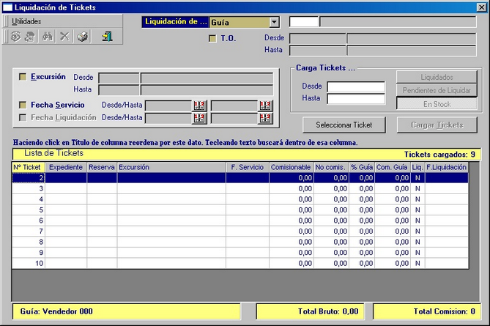Enable the T.O. checkbox

(x=213, y=39)
